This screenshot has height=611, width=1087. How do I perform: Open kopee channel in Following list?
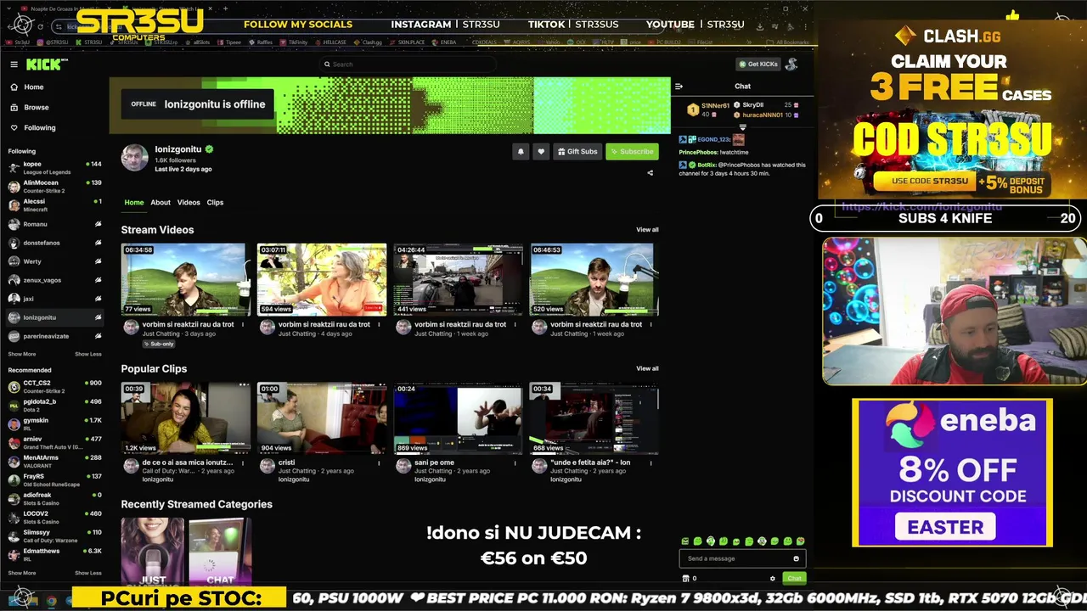pos(54,167)
